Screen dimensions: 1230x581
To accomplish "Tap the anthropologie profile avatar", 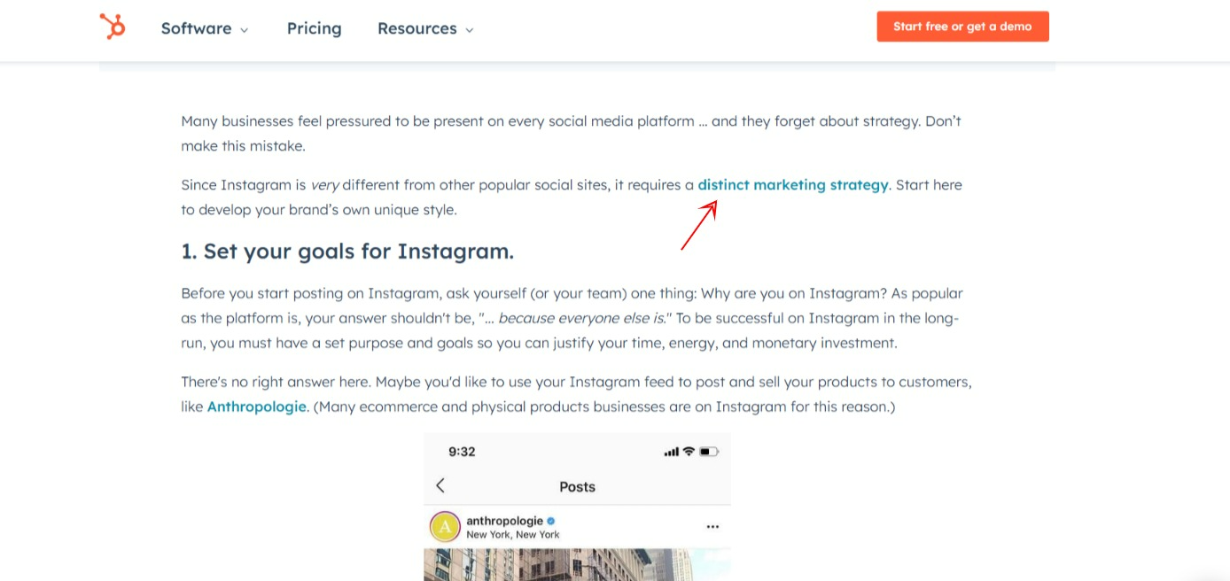I will tap(445, 526).
